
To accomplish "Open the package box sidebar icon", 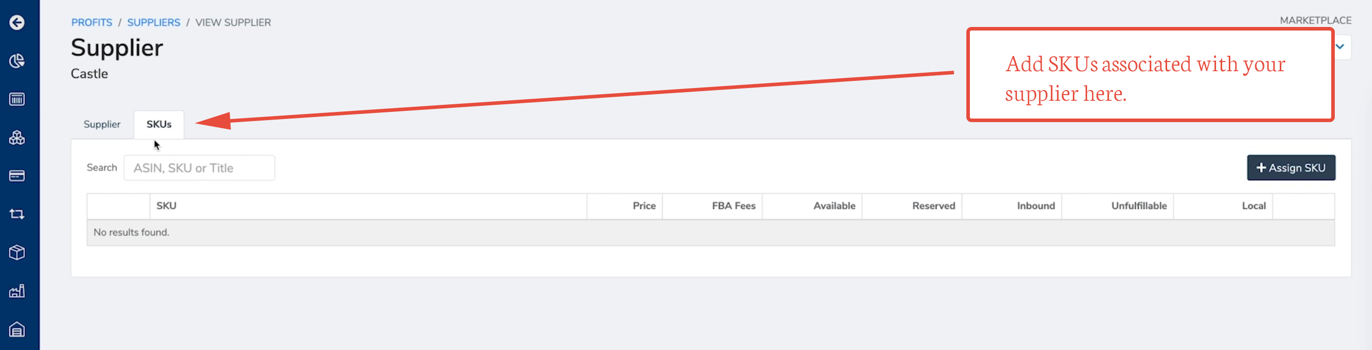I will click(17, 253).
